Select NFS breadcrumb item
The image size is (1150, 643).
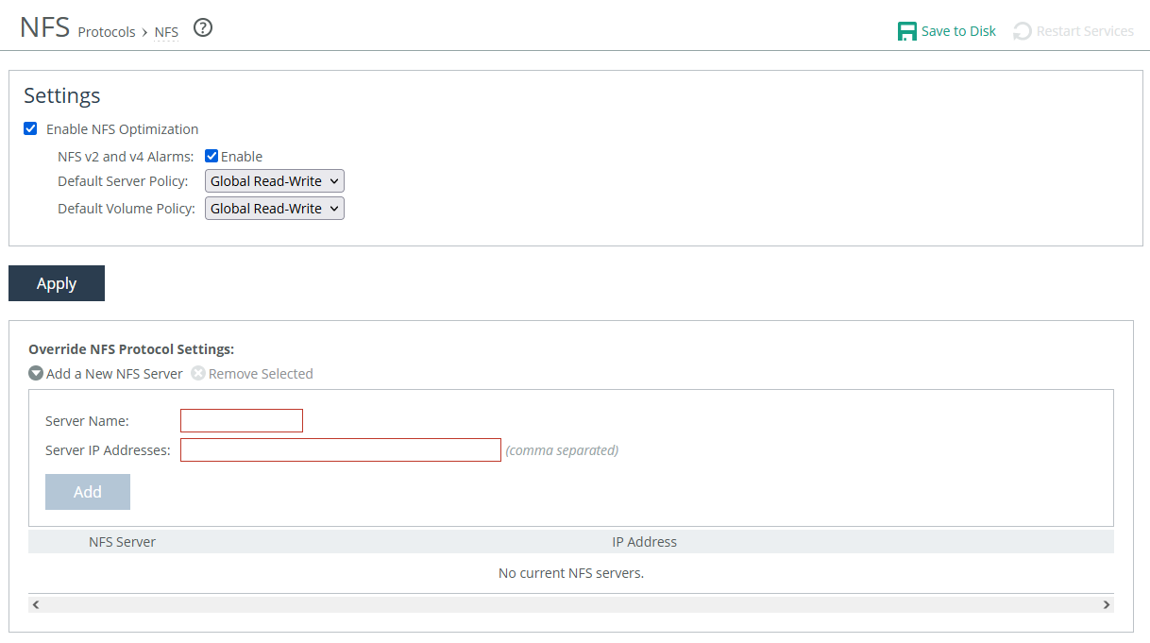(166, 32)
